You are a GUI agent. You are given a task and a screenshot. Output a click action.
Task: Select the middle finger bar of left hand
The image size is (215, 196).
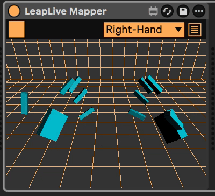[x=81, y=96]
